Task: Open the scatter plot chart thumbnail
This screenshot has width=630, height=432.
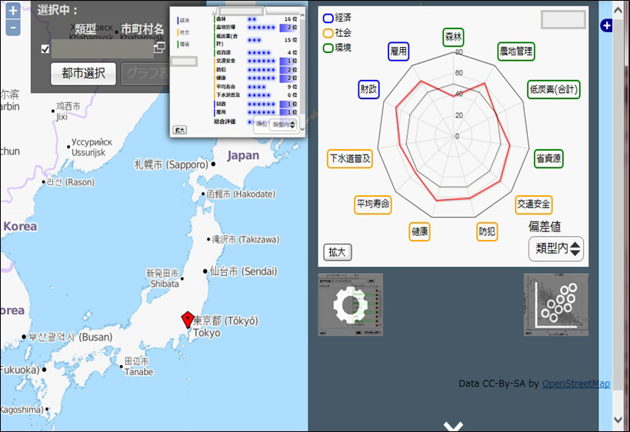Action: pos(555,304)
